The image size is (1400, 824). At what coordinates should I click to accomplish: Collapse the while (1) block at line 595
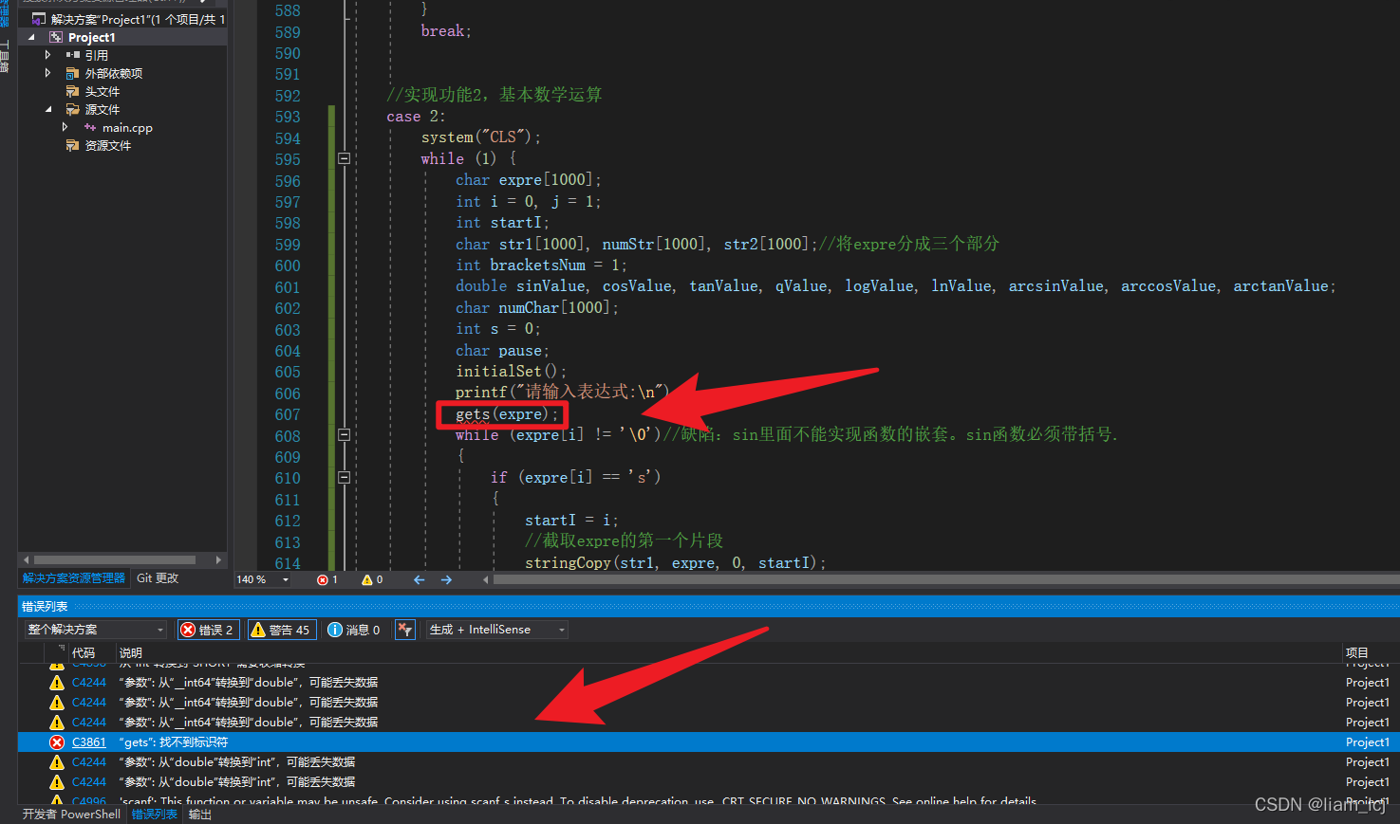pos(345,158)
